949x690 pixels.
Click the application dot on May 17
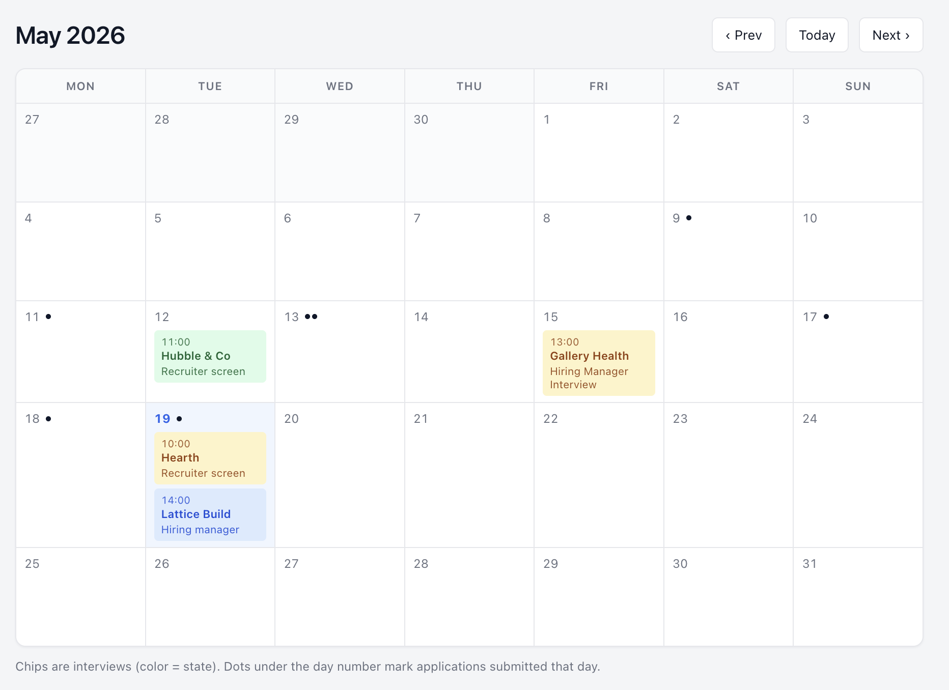pyautogui.click(x=826, y=317)
